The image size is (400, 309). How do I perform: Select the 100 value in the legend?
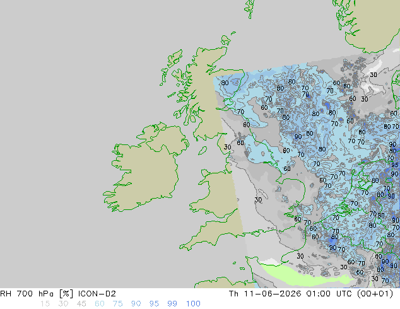(x=193, y=304)
